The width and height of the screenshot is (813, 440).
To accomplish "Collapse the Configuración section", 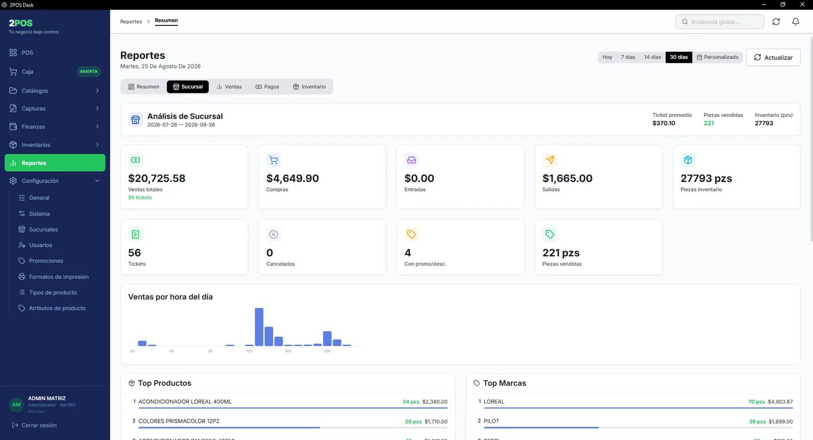I will (55, 181).
